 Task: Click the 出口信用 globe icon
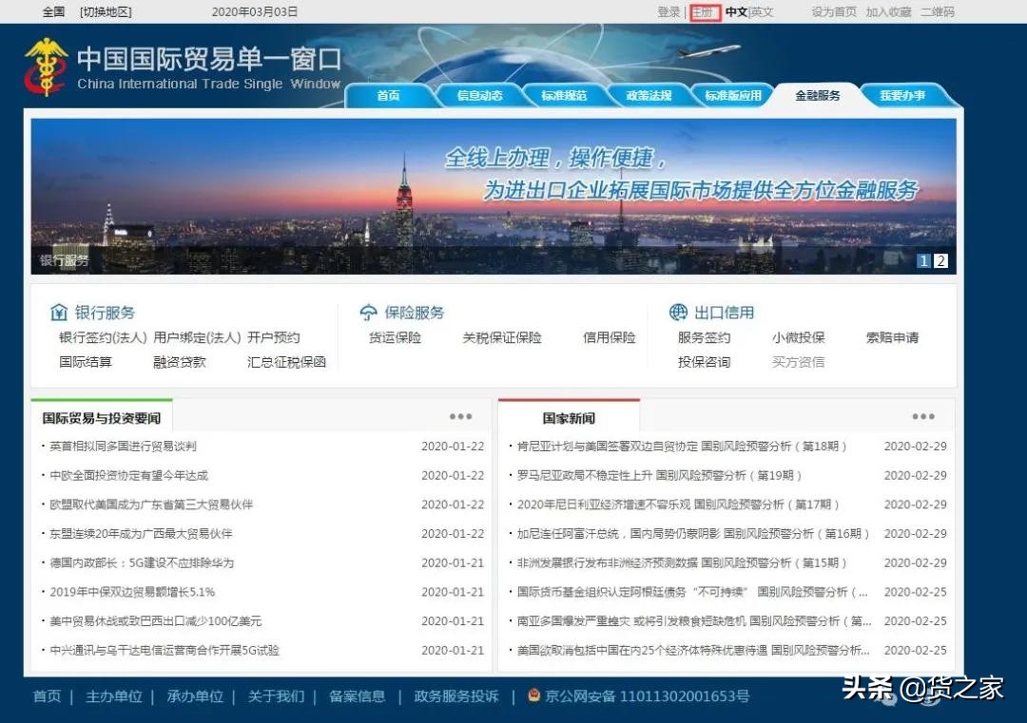click(679, 312)
